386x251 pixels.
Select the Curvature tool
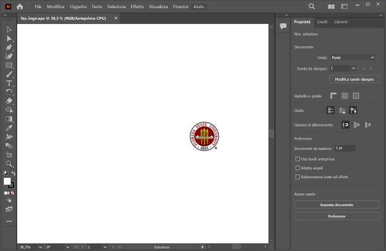(9, 56)
